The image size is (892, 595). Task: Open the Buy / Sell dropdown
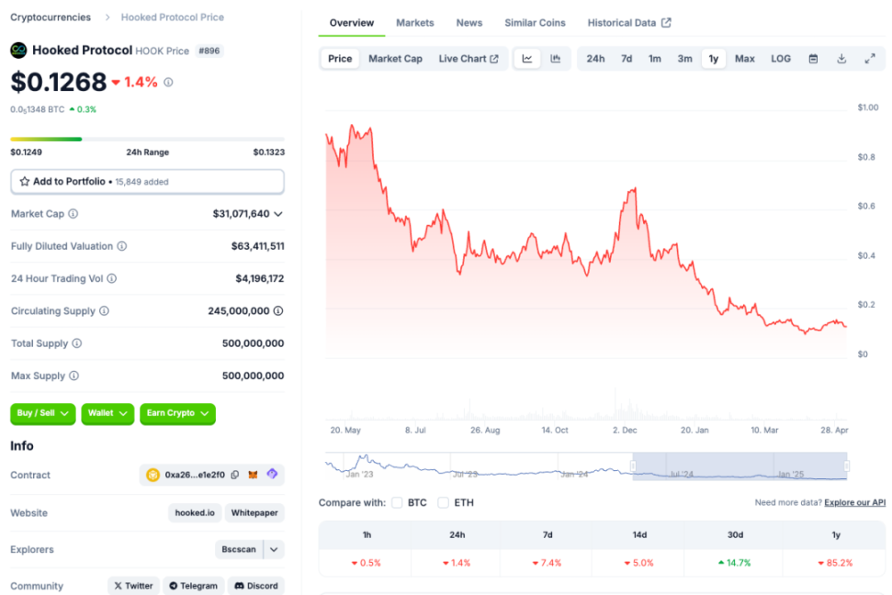(x=42, y=413)
